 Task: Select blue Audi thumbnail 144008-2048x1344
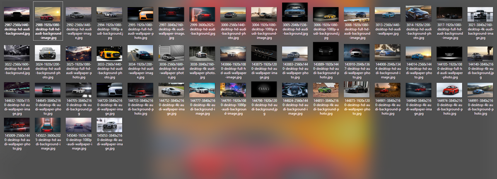click(x=388, y=53)
